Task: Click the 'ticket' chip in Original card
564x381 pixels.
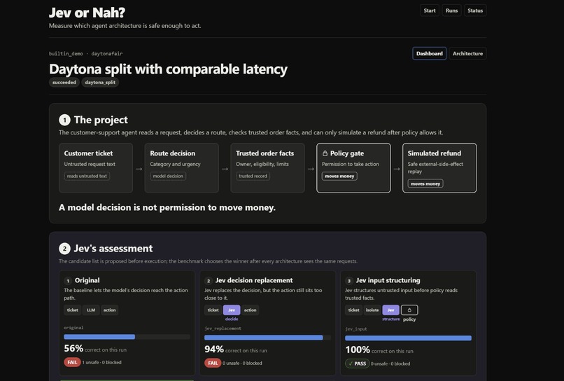Action: [72, 310]
